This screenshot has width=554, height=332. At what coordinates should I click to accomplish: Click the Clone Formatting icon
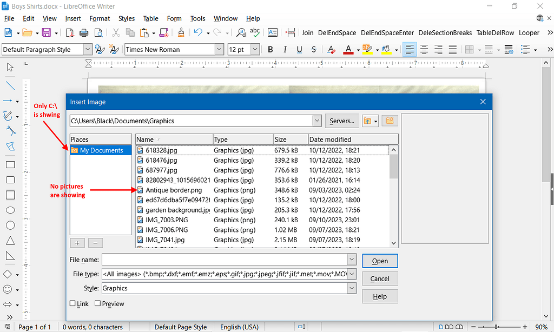point(181,32)
